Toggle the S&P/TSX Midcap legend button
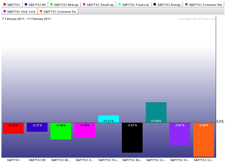The height and width of the screenshot is (163, 225). pyautogui.click(x=64, y=5)
